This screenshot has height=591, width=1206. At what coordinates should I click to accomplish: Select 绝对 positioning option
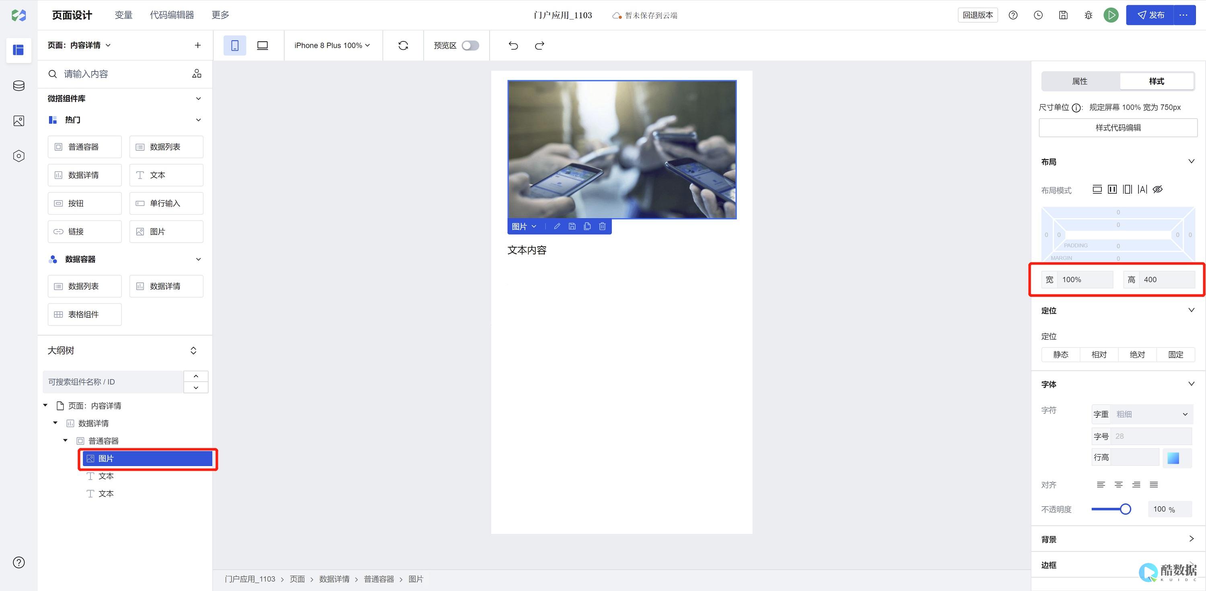(x=1137, y=354)
